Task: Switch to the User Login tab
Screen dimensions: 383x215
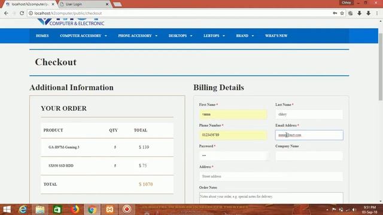Action: 83,4
